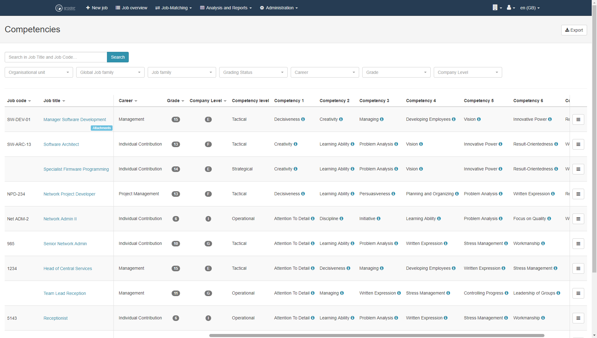The height and width of the screenshot is (338, 597).
Task: Select Grading Status filter dropdown
Action: tap(253, 72)
